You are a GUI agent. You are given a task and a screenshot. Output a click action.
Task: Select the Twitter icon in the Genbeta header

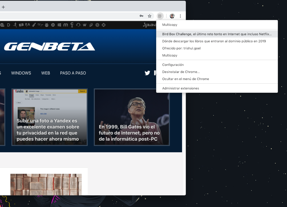point(147,73)
